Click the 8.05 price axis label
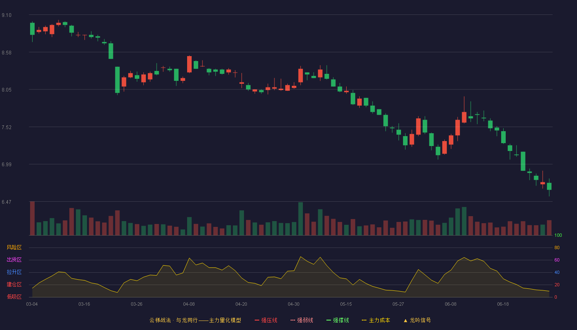This screenshot has width=577, height=330. click(x=7, y=90)
